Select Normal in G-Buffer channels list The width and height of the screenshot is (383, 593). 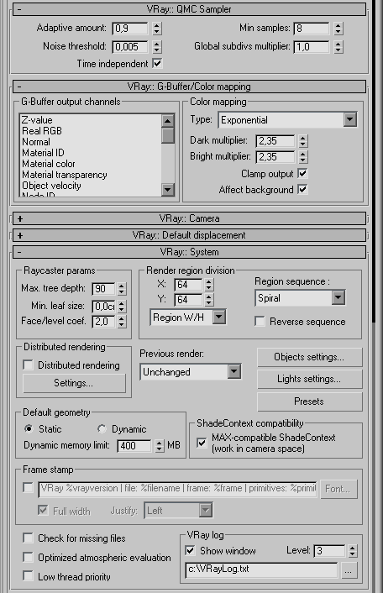[36, 142]
